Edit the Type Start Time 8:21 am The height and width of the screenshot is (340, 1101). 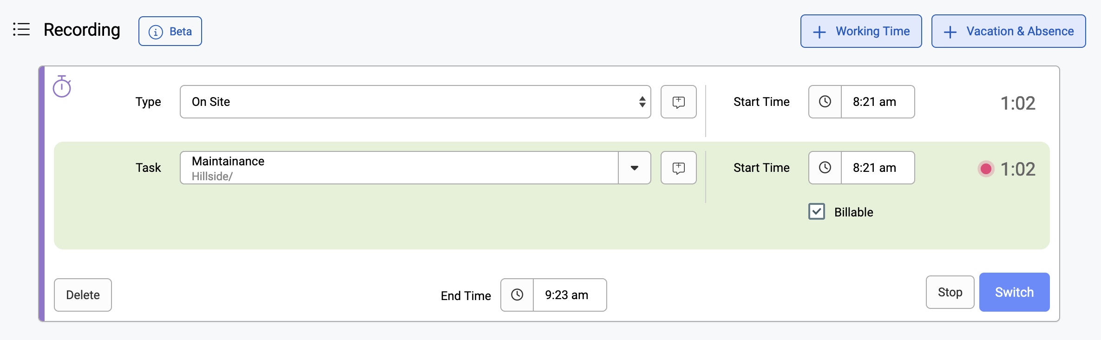(878, 102)
